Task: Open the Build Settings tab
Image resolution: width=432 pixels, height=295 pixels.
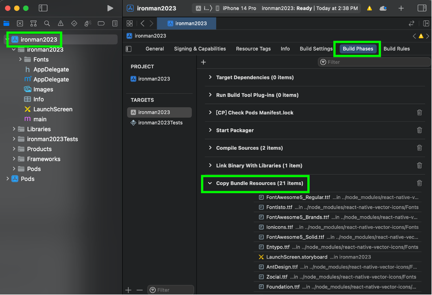Action: [x=316, y=49]
